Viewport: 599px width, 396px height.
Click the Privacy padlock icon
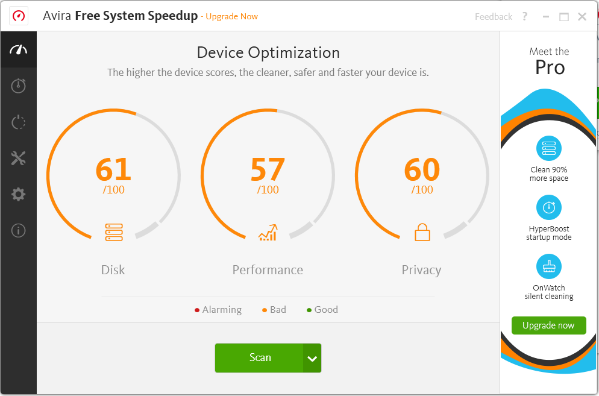click(x=421, y=231)
